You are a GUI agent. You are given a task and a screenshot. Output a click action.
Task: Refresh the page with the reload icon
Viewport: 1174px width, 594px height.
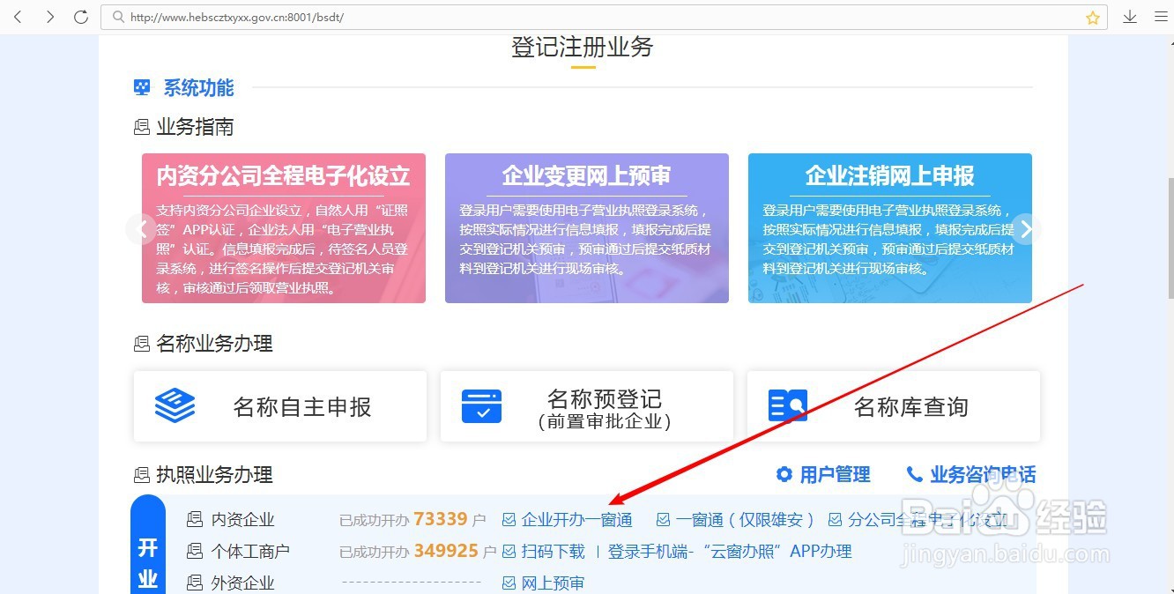tap(80, 16)
